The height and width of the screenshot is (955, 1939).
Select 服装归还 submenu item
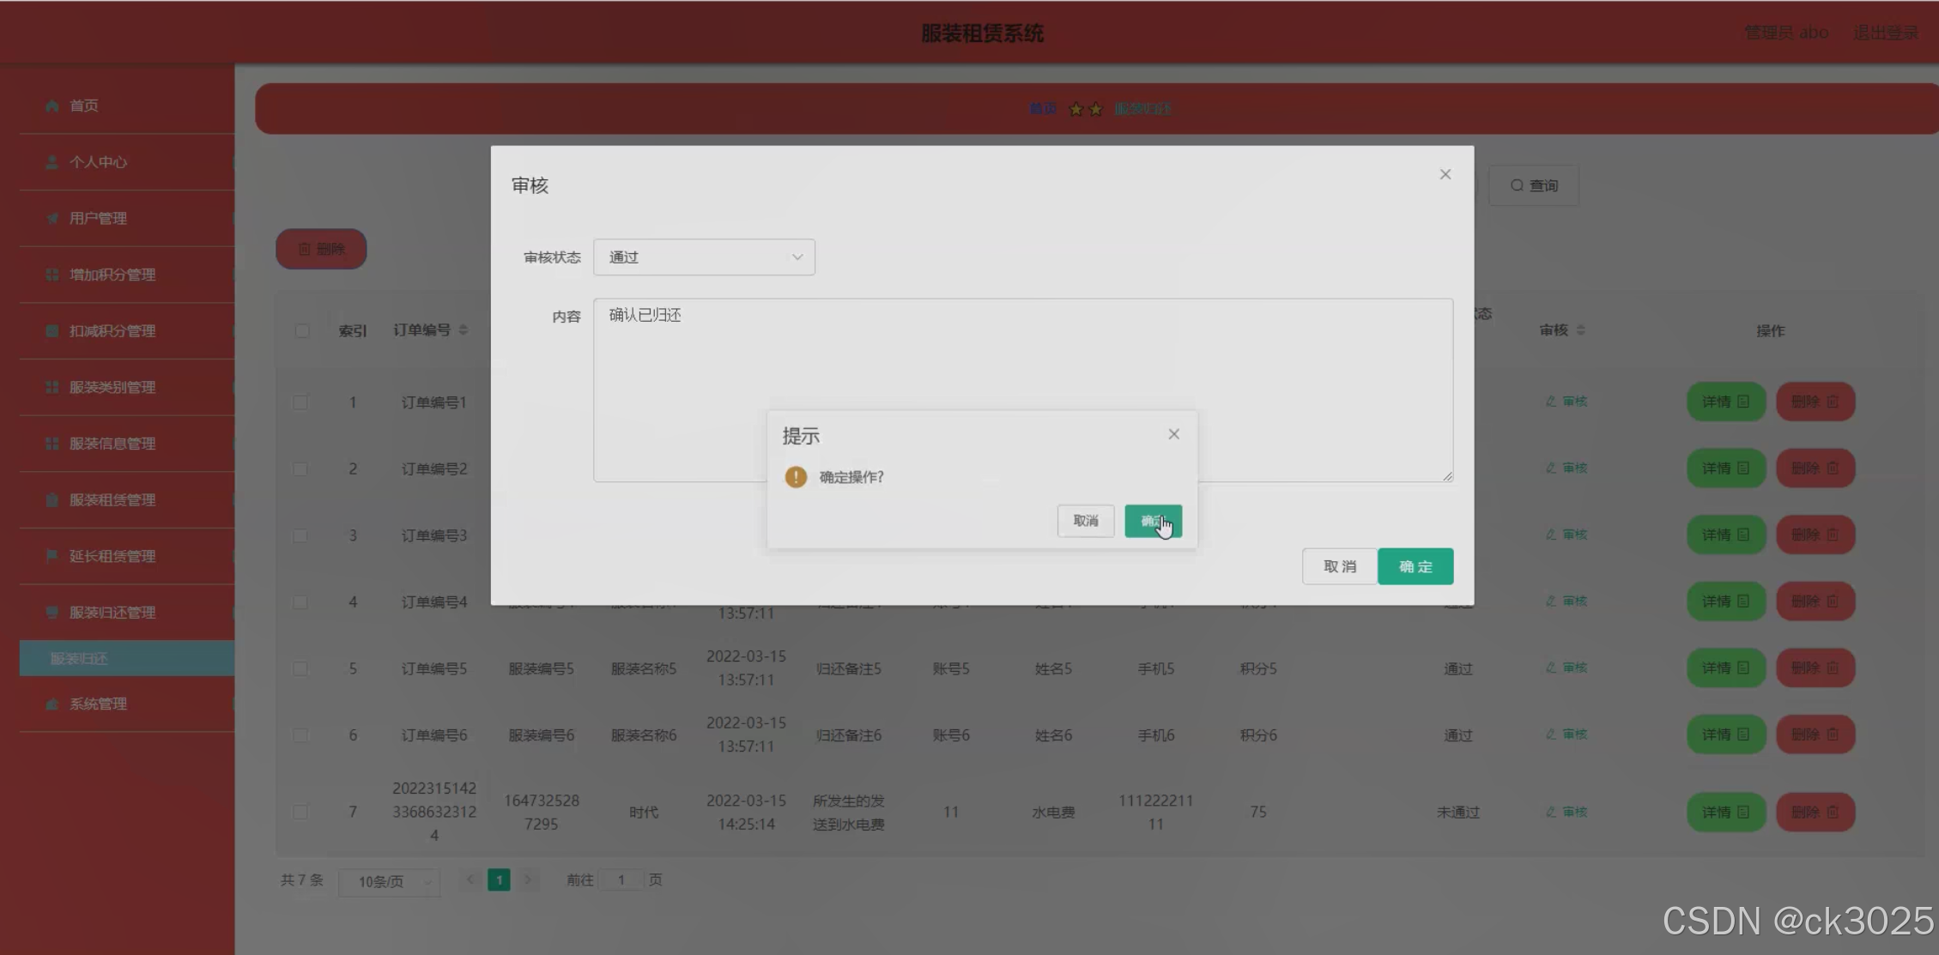[79, 658]
